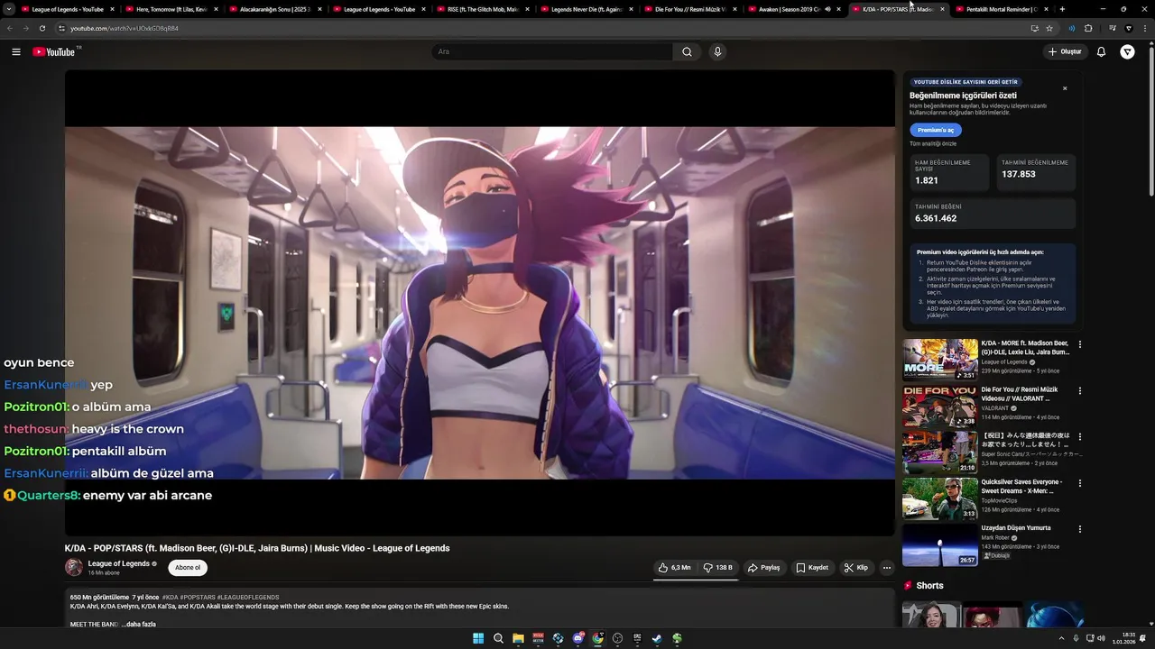The image size is (1155, 649).
Task: Open Epic Games launcher from the taskbar
Action: click(637, 638)
